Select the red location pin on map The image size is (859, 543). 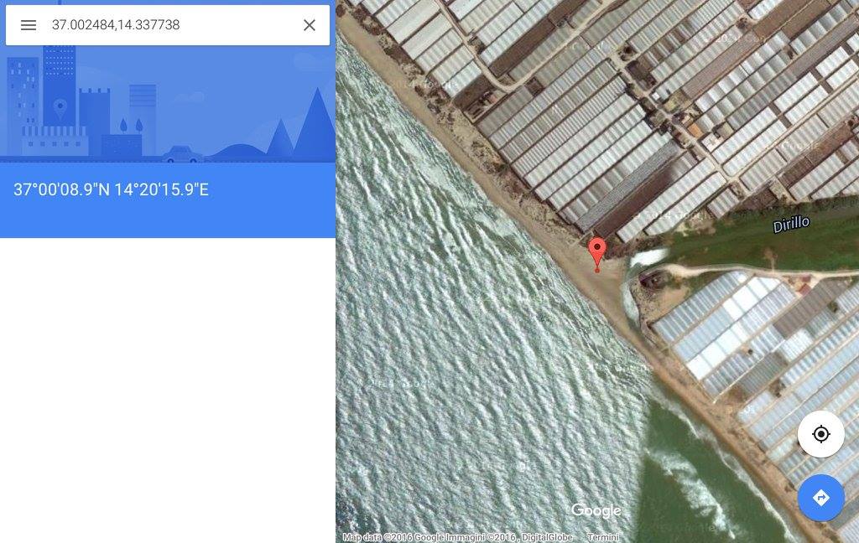[x=597, y=255]
